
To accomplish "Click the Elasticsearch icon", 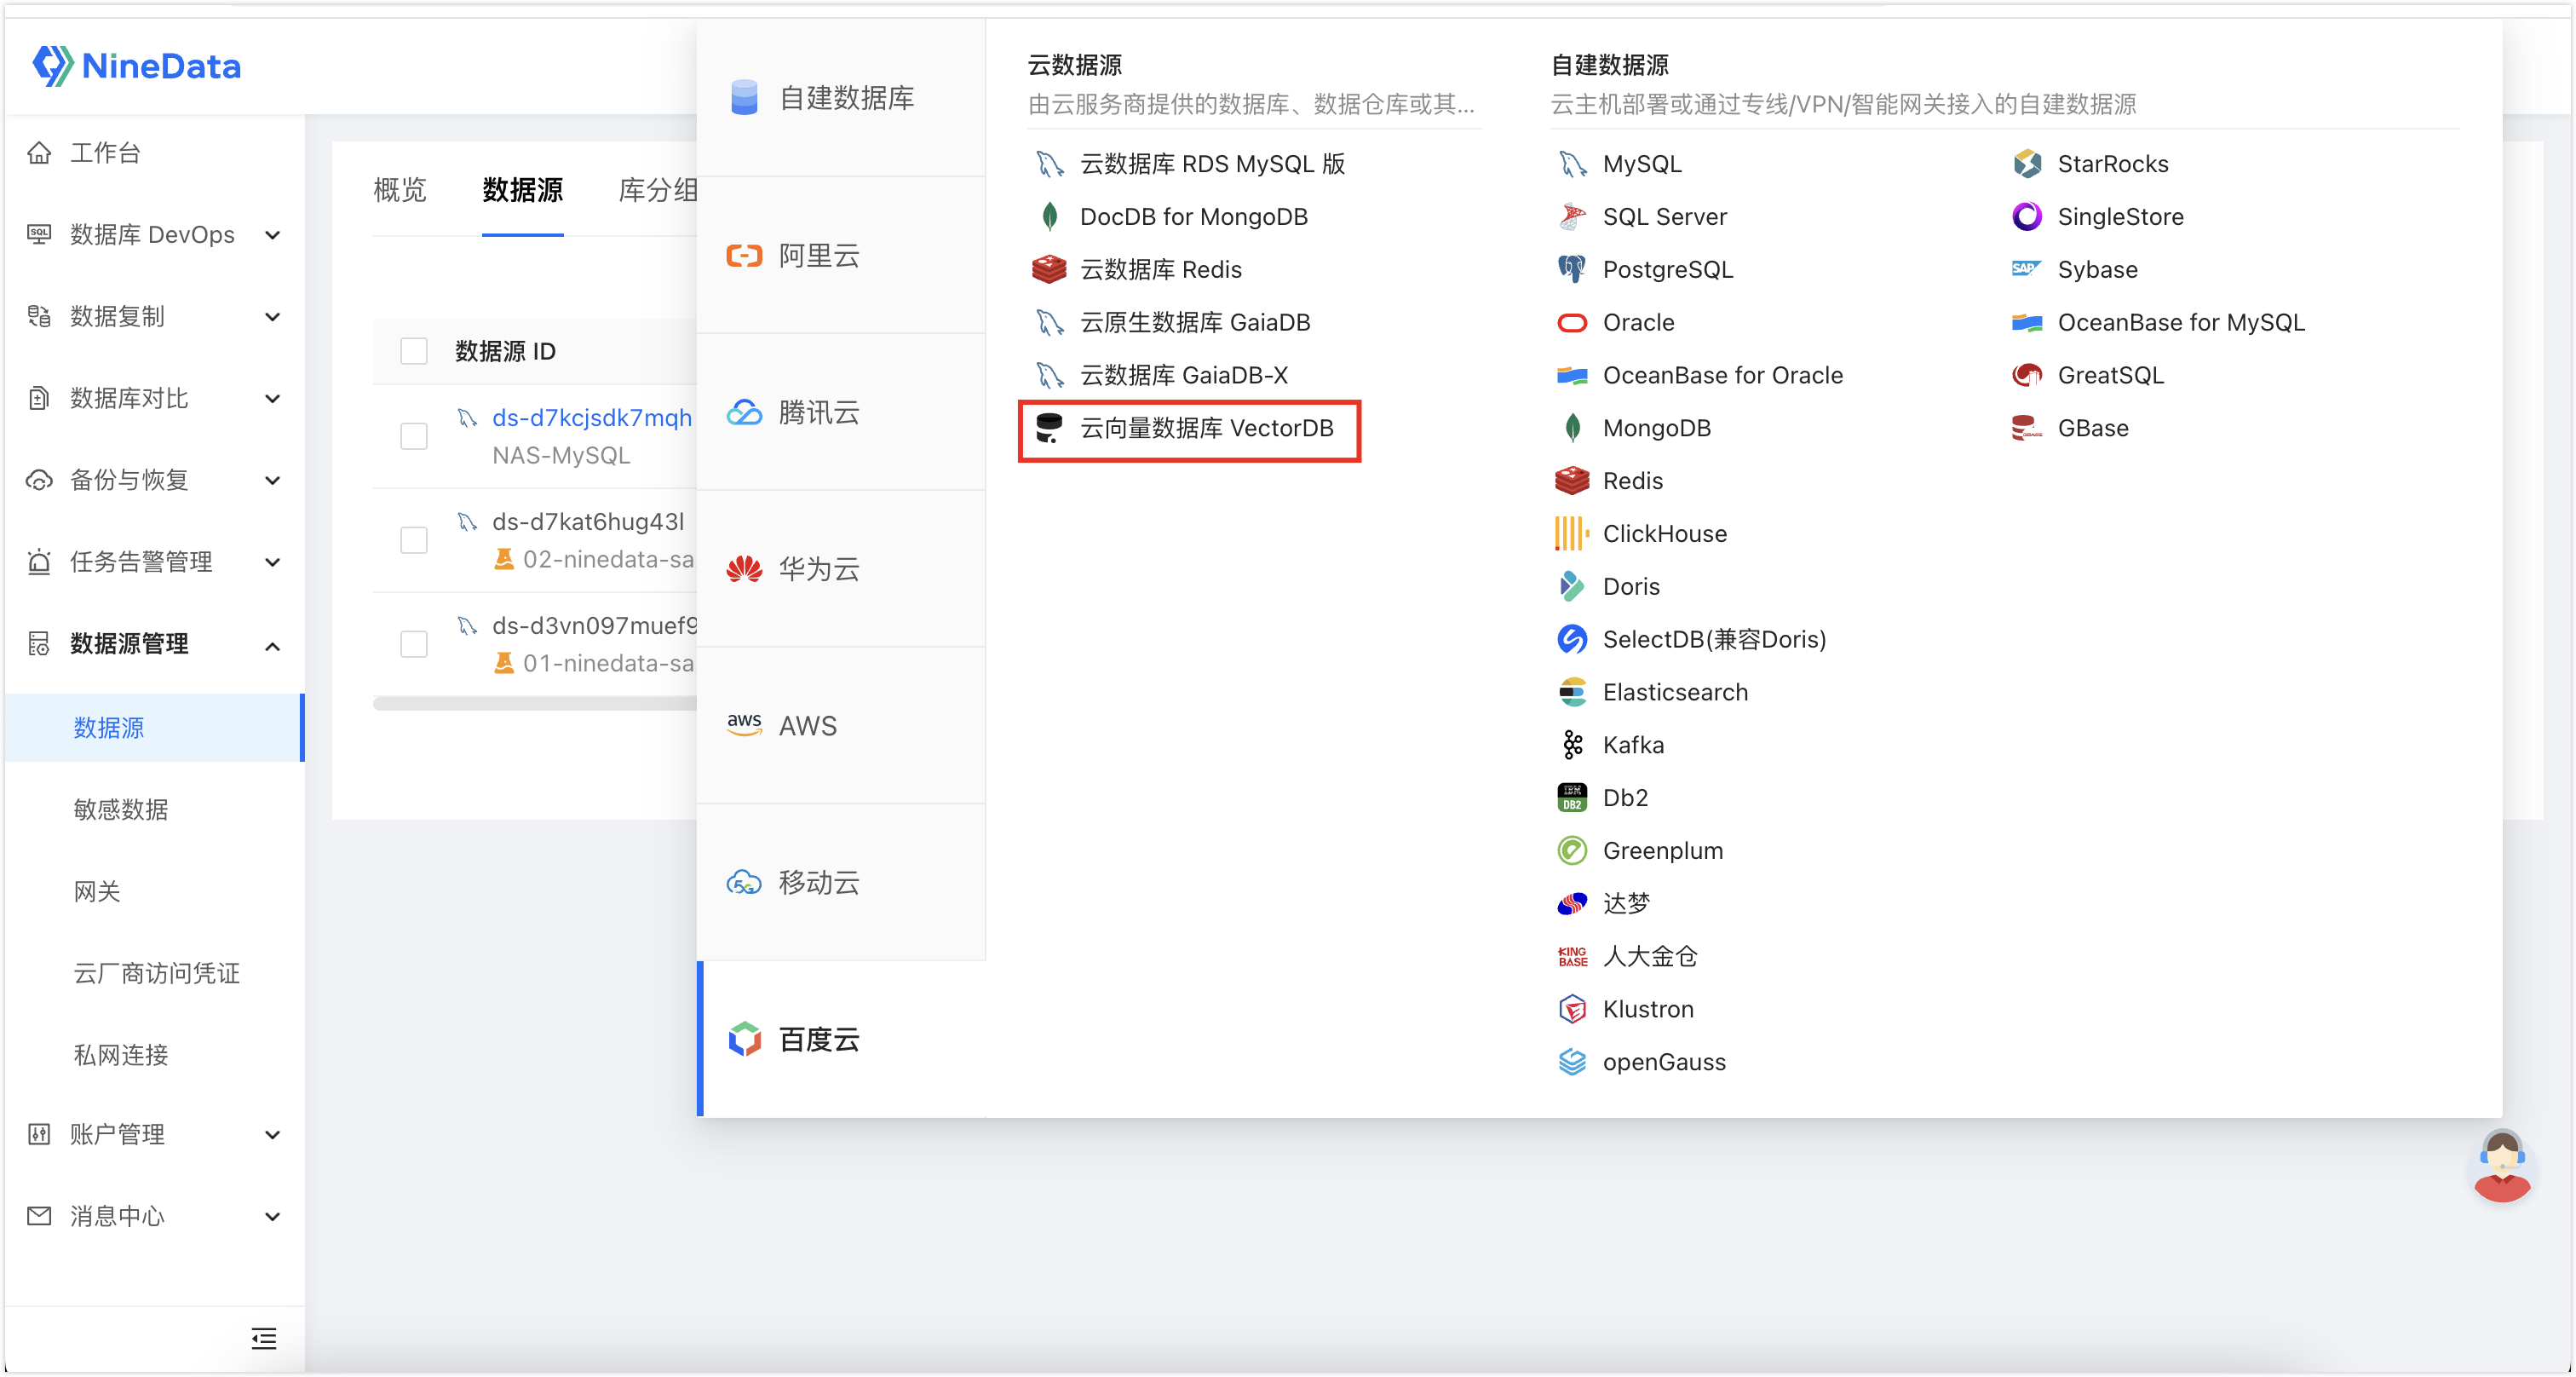I will pyautogui.click(x=1572, y=692).
